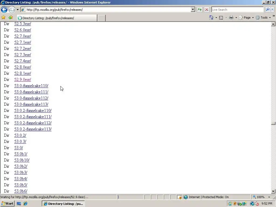Select the Directory Listing tab
The width and height of the screenshot is (276, 207).
pyautogui.click(x=57, y=18)
